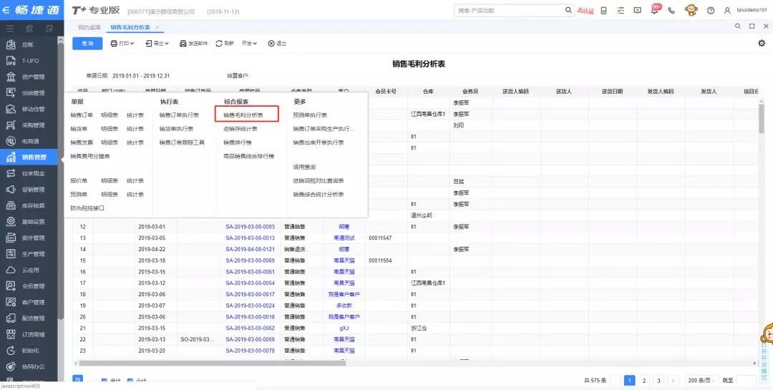
Task: Click the notification bell icon with 99+ badge
Action: coord(655,10)
